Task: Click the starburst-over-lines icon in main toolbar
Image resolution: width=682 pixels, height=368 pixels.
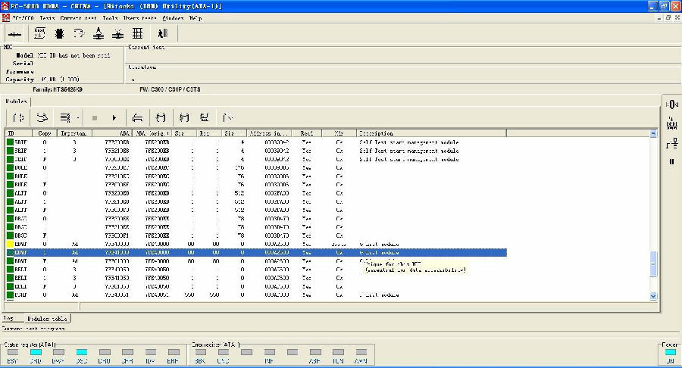Action: pyautogui.click(x=118, y=33)
